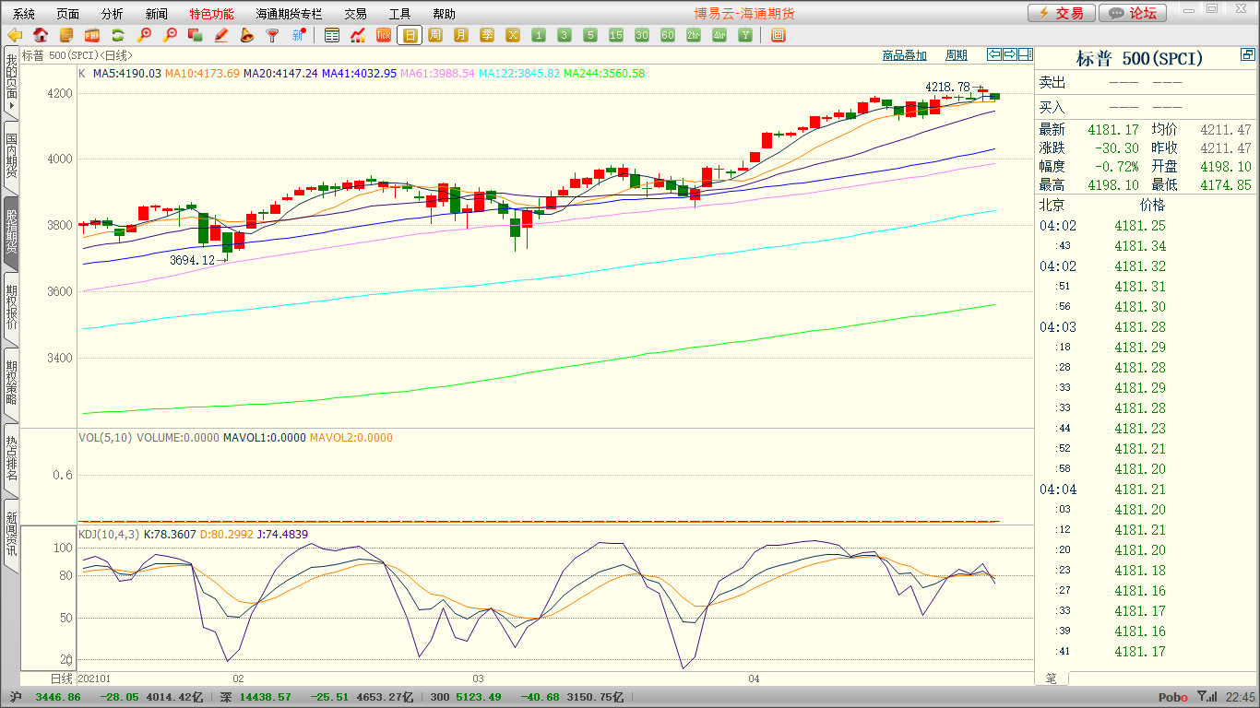Viewport: 1260px width, 708px height.
Task: Click KDJ(10,4,3) indicator label
Action: (x=108, y=534)
